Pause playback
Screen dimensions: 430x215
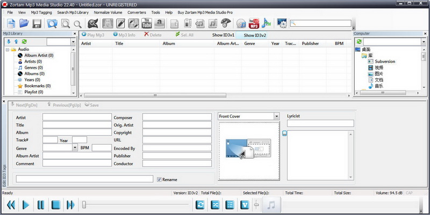(x=41, y=205)
